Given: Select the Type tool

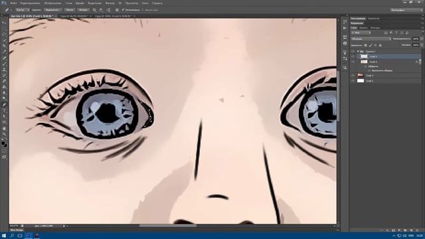Looking at the screenshot, I should tap(4, 110).
